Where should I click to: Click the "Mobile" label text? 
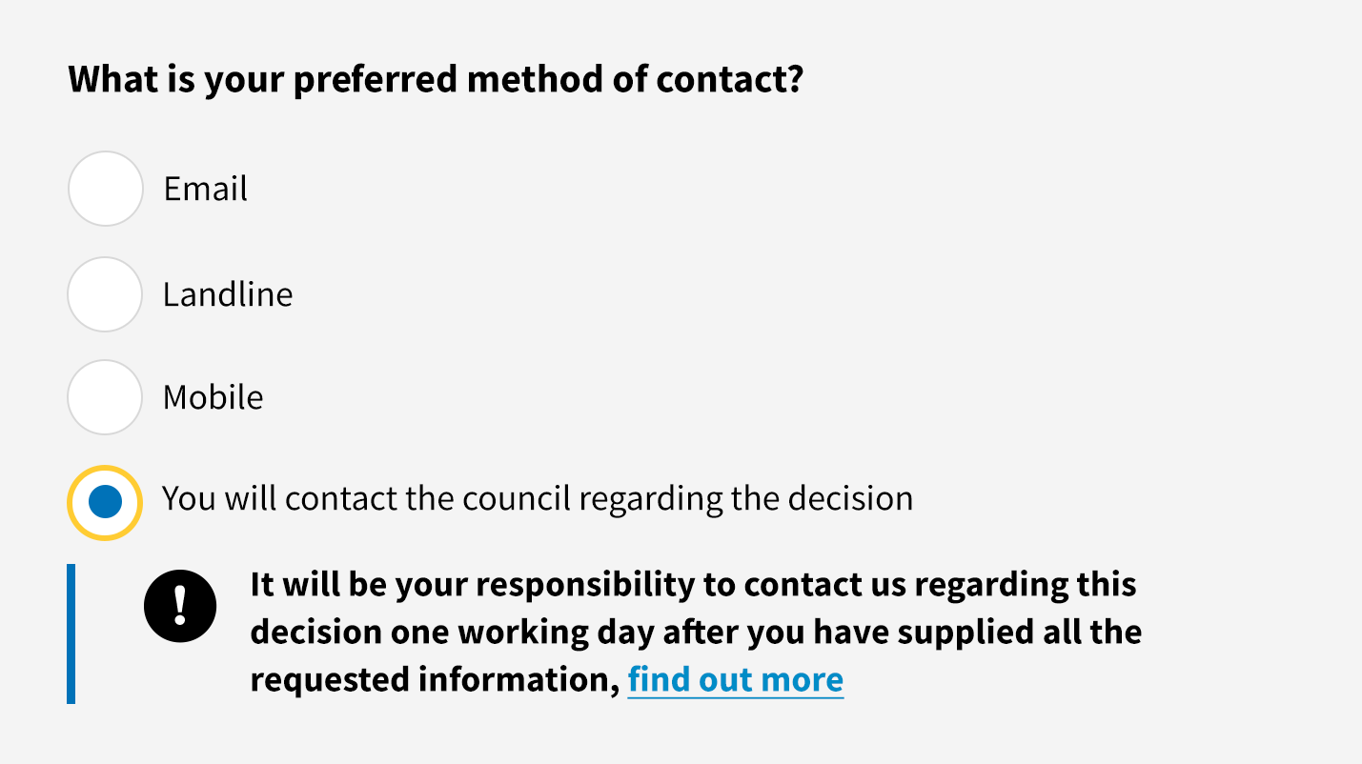coord(213,397)
